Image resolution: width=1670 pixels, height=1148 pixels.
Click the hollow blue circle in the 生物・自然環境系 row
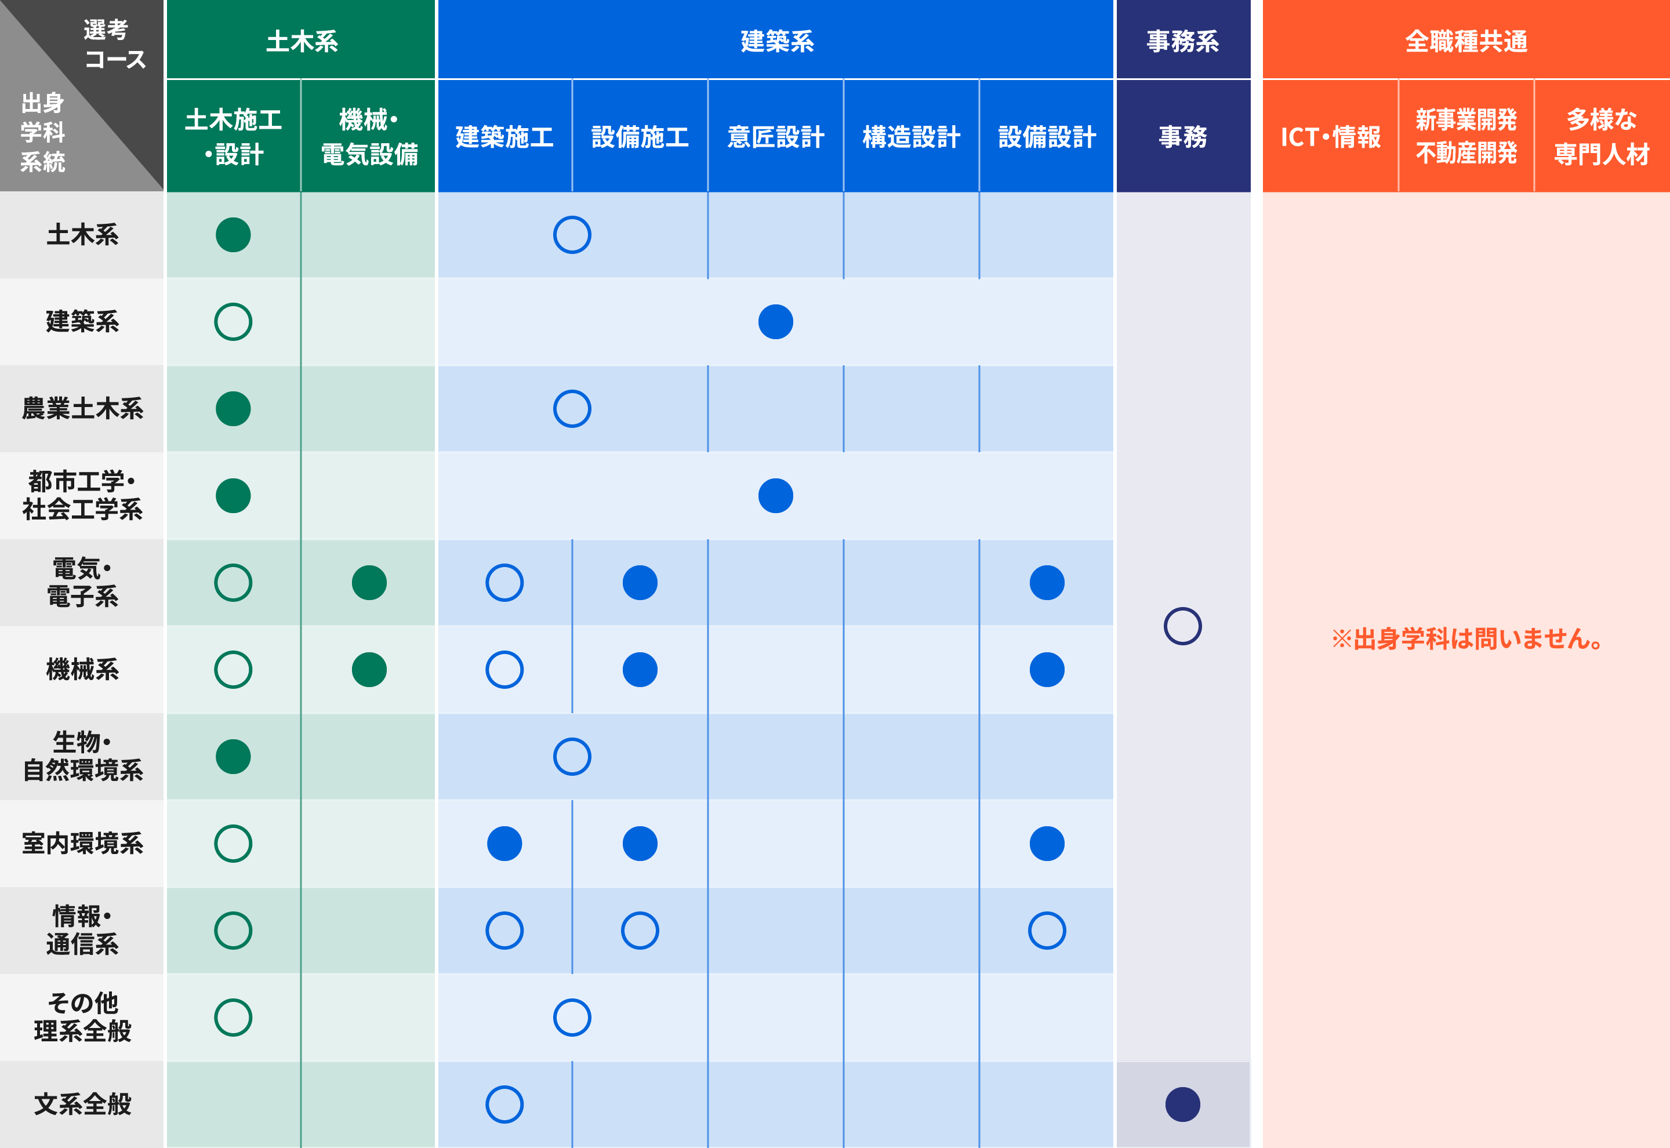click(x=572, y=757)
